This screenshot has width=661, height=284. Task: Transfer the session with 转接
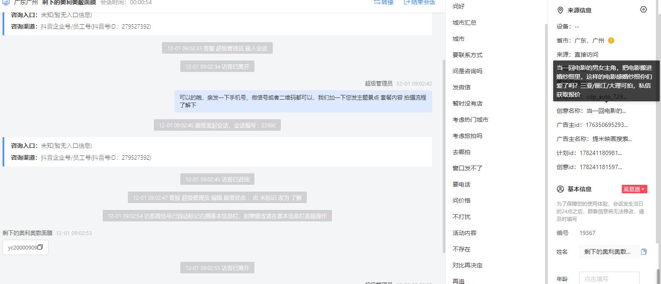[384, 3]
